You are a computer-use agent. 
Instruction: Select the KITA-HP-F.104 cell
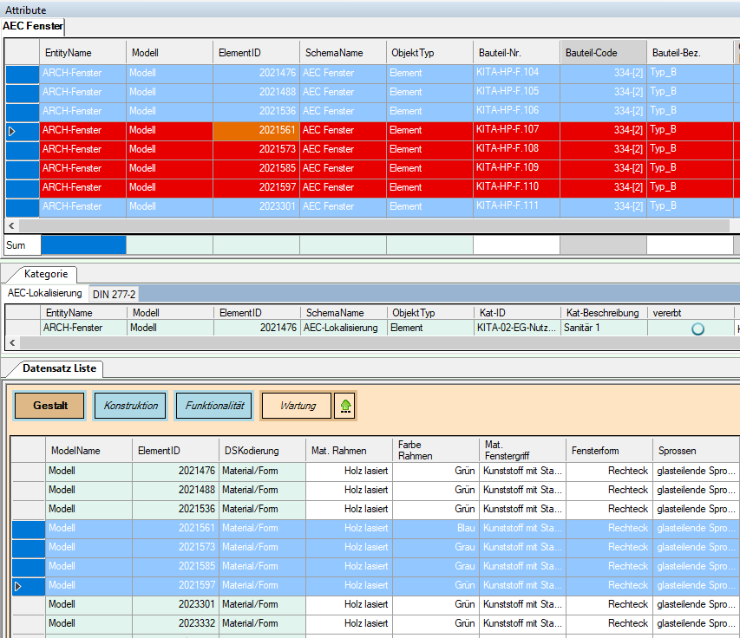(x=516, y=73)
